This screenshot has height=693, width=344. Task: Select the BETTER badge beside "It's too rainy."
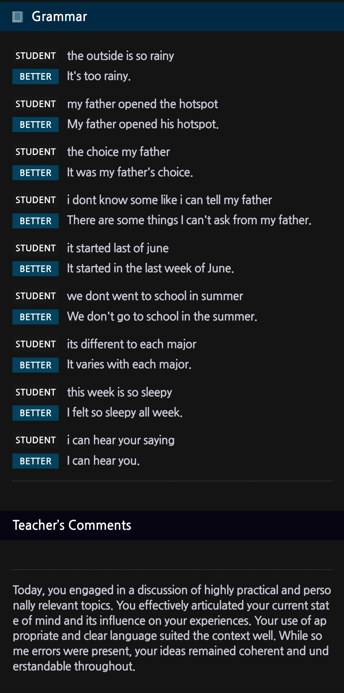point(35,77)
